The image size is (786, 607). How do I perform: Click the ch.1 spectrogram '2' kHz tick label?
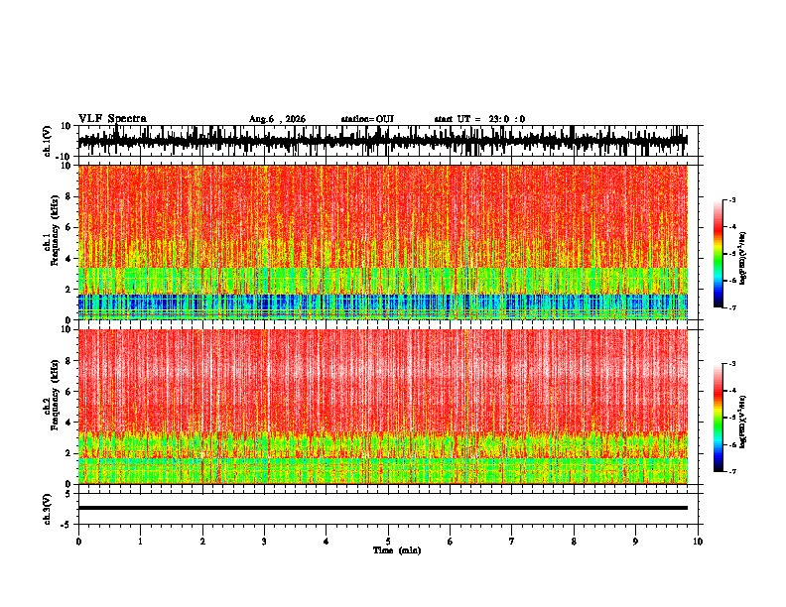(x=69, y=289)
